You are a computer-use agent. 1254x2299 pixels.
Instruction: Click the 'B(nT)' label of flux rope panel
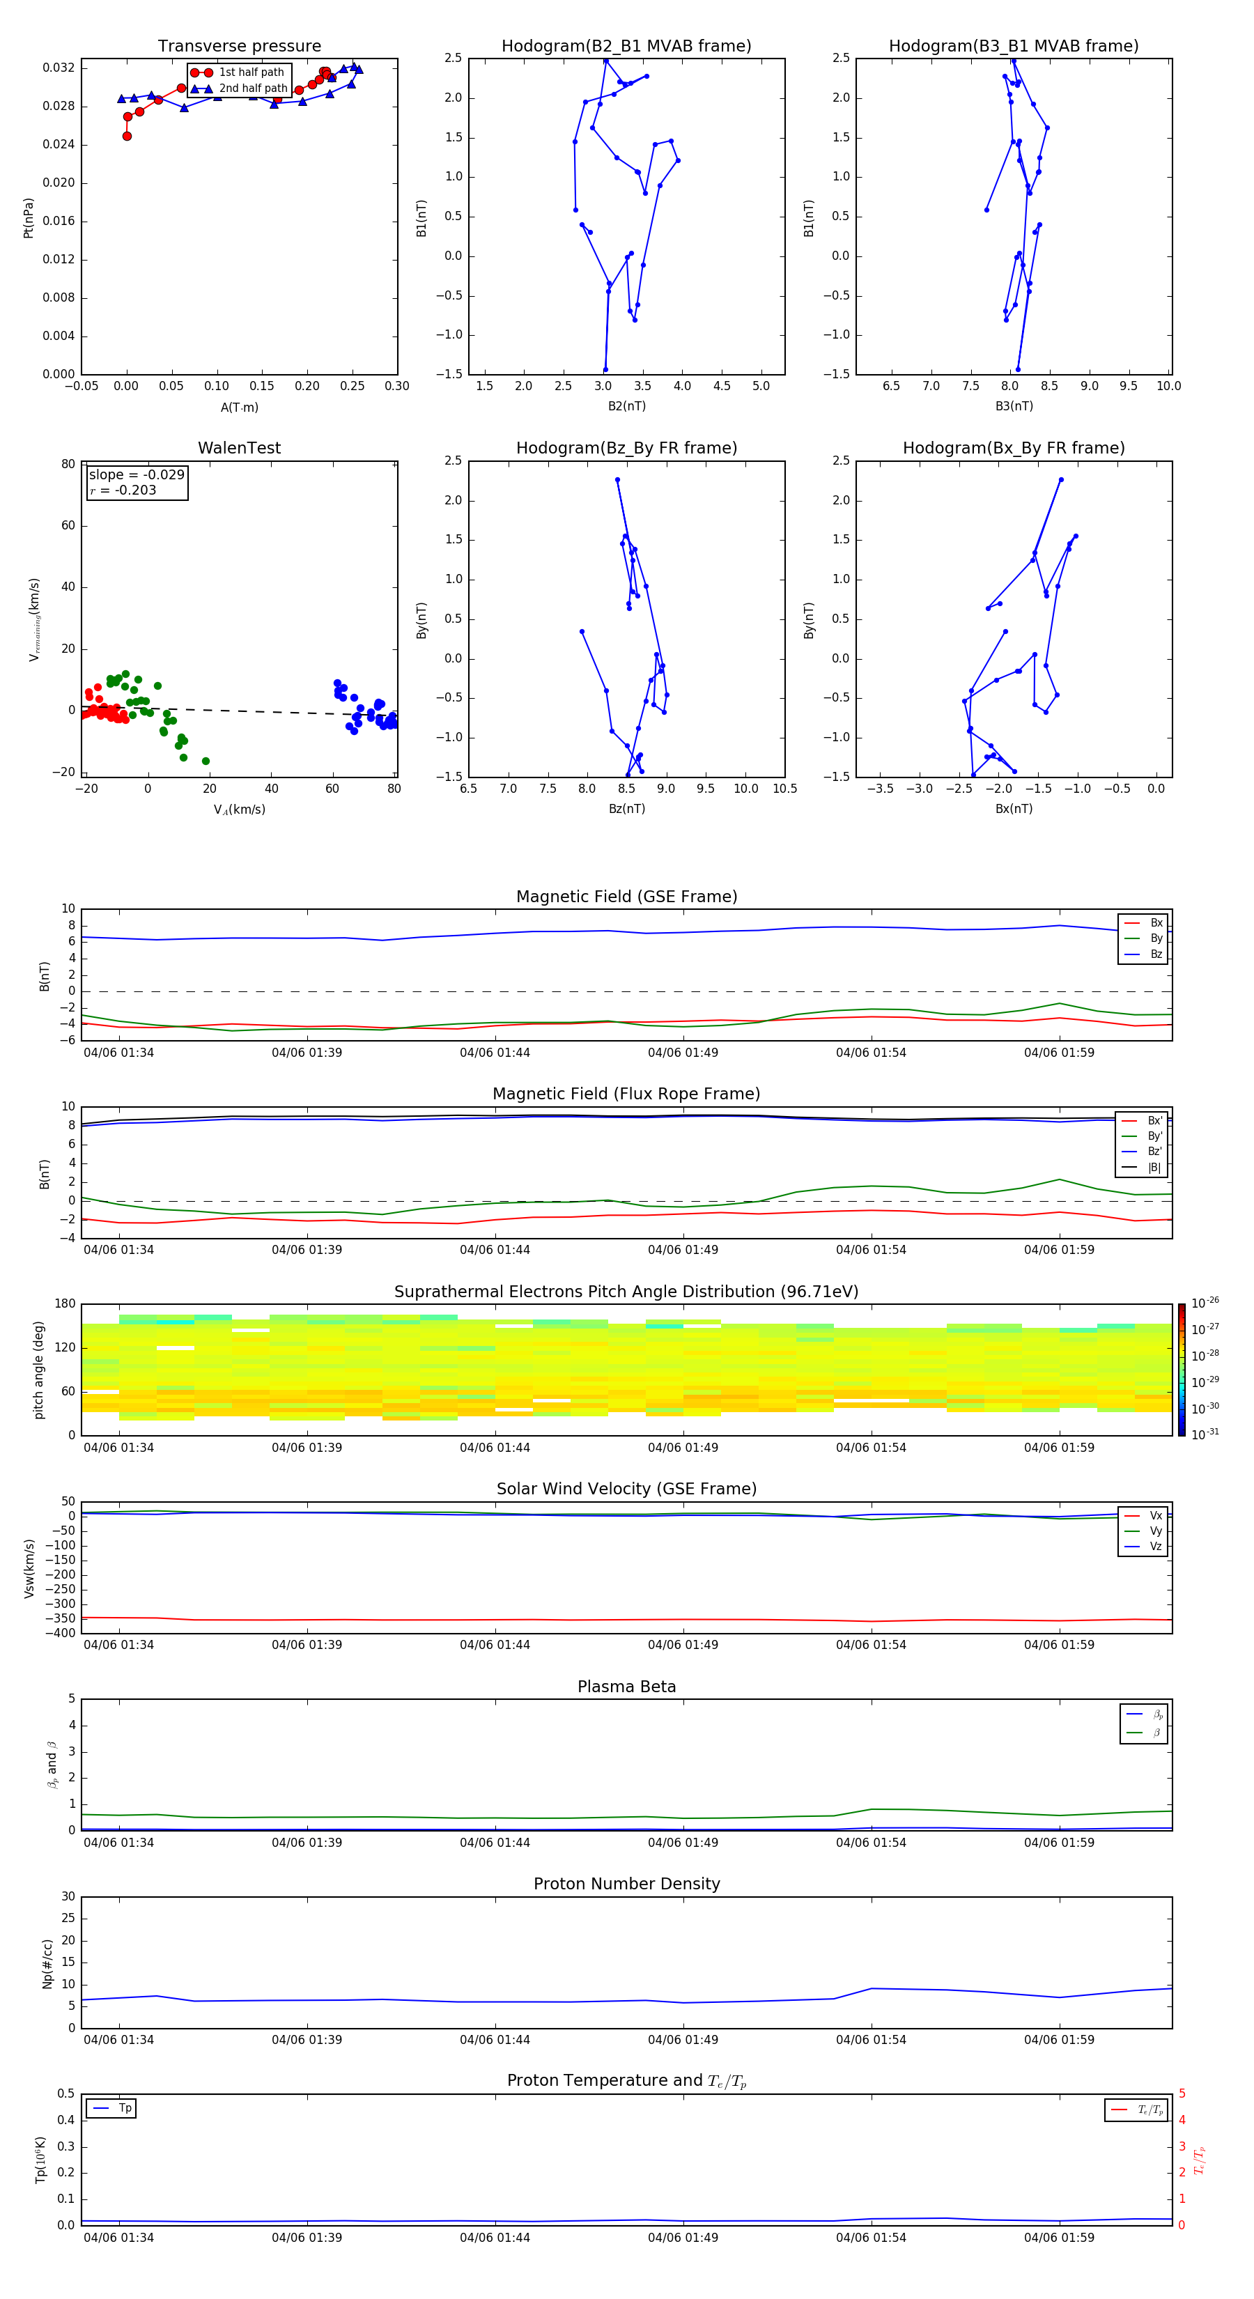(x=45, y=1174)
